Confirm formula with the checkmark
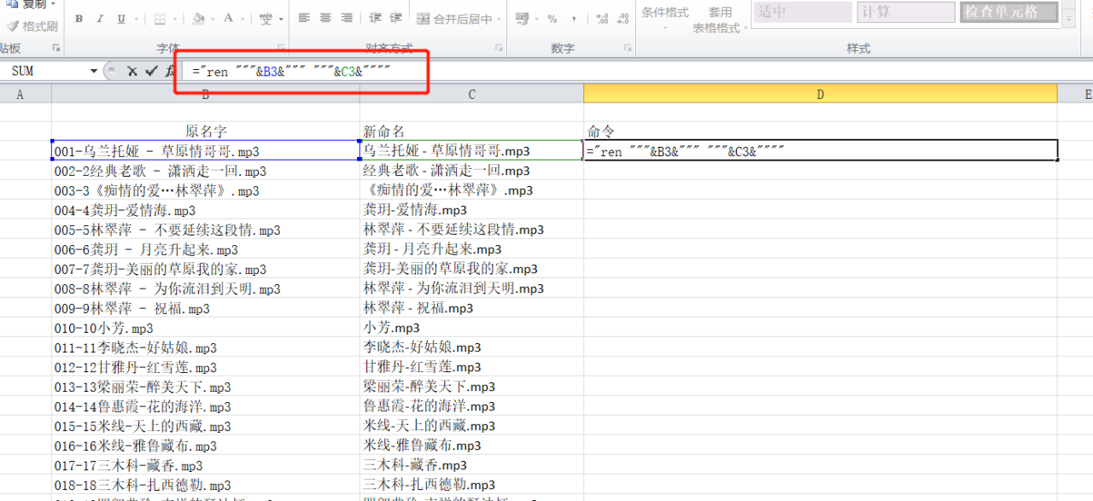Image resolution: width=1093 pixels, height=501 pixels. pyautogui.click(x=151, y=71)
